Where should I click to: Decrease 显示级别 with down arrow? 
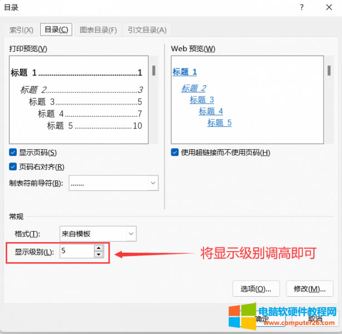point(98,255)
